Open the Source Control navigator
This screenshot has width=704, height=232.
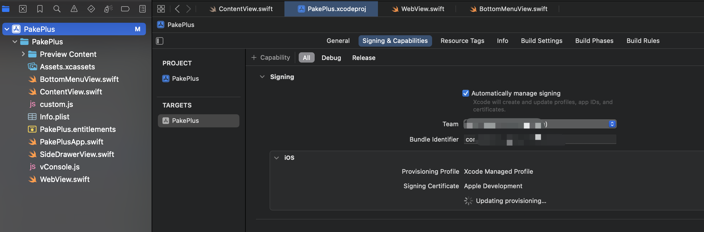click(x=23, y=9)
